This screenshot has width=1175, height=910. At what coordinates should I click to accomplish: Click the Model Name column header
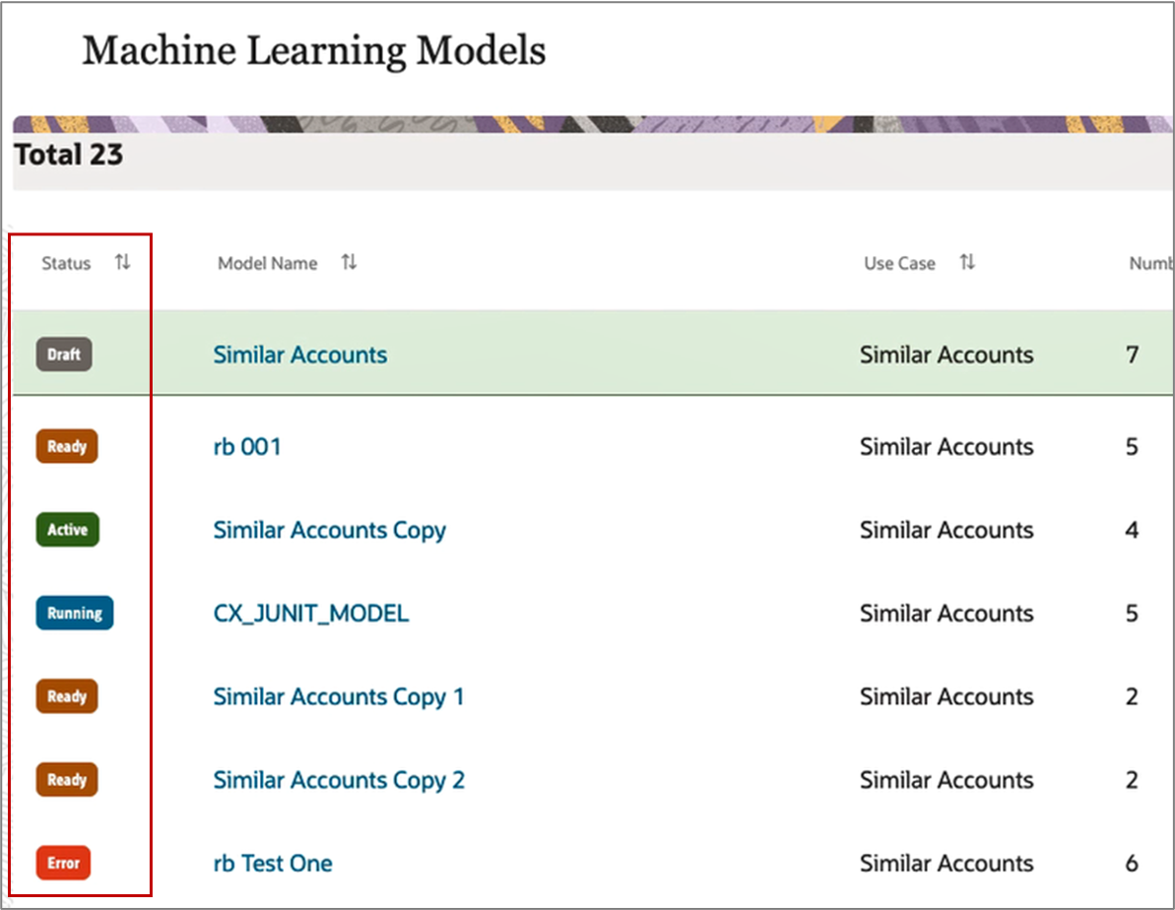268,263
